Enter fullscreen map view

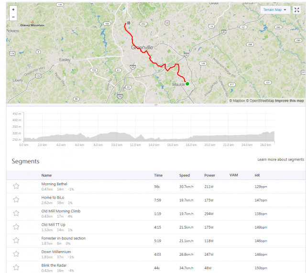coord(296,10)
